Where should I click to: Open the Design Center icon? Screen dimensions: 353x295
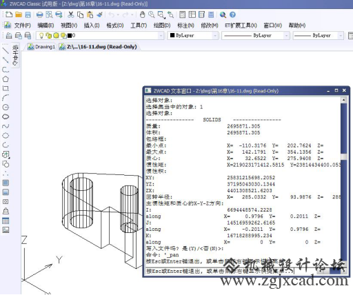[192, 14]
